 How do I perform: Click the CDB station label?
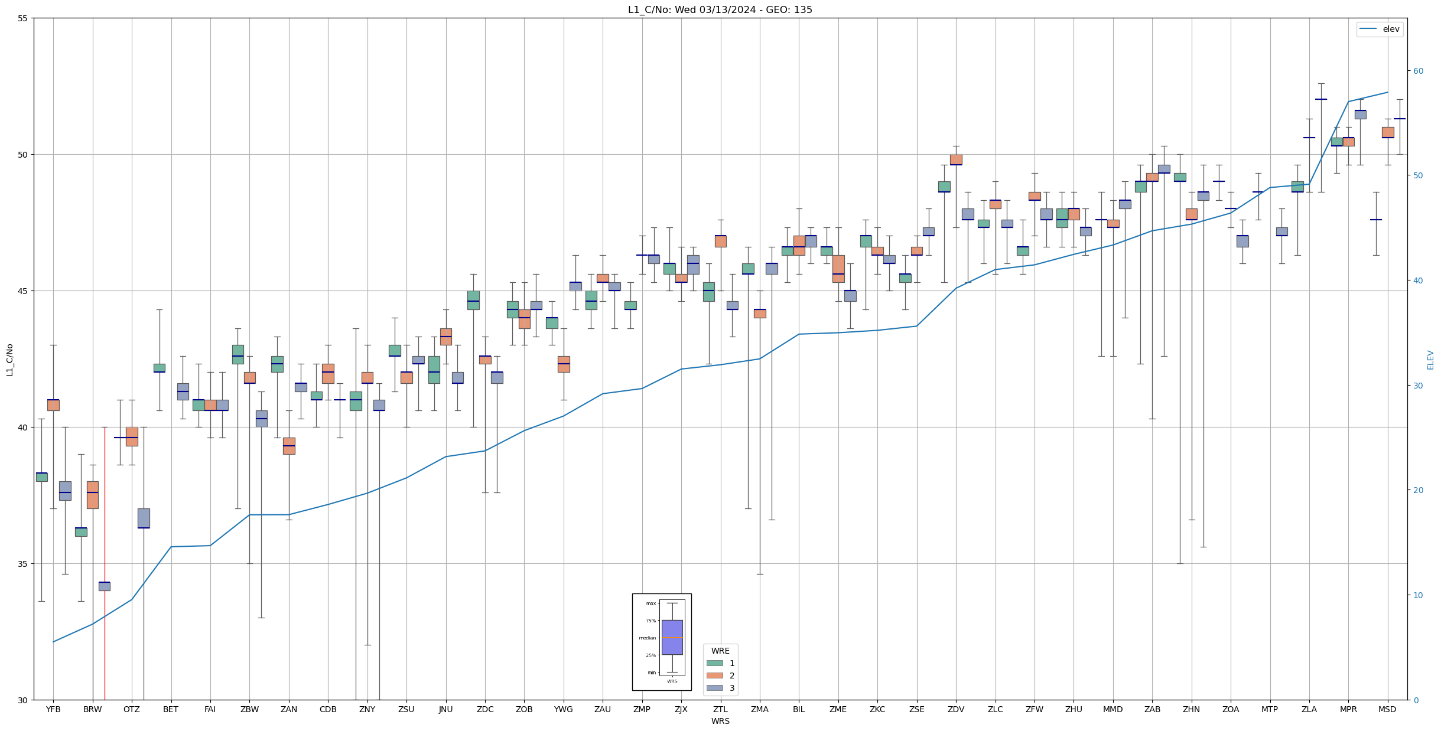(328, 710)
